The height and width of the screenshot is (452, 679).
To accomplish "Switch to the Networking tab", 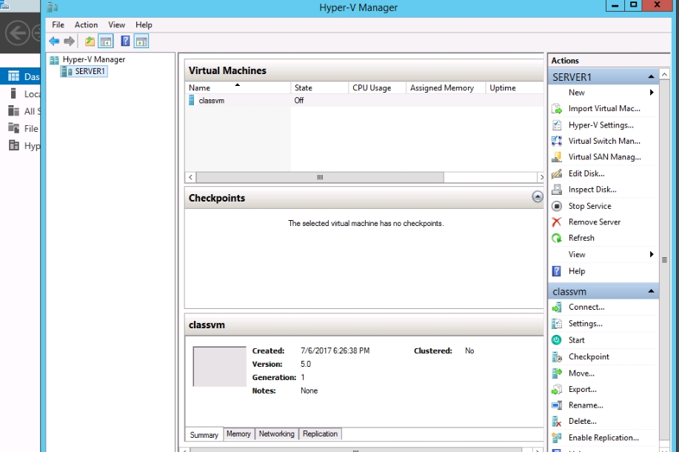I will click(x=277, y=433).
